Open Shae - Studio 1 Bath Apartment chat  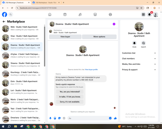pos(22,38)
